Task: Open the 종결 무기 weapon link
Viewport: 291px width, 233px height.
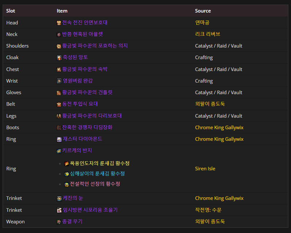Action: point(72,221)
